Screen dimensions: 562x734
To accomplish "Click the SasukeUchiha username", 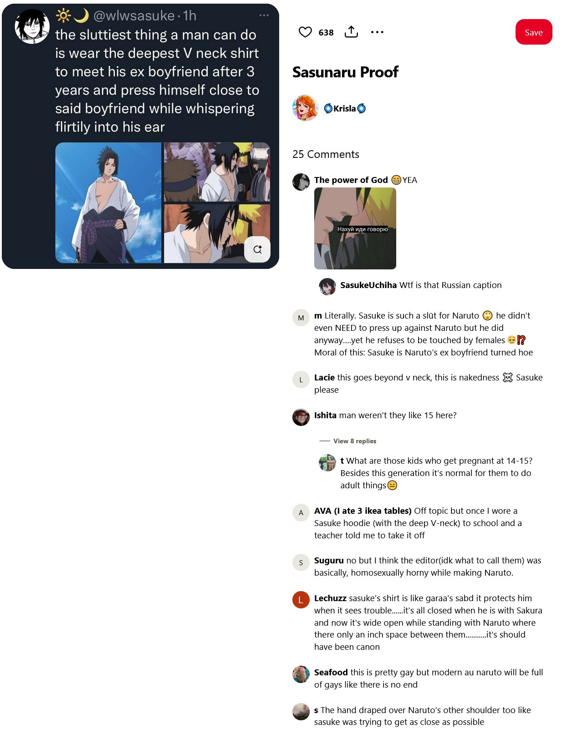I will [368, 285].
